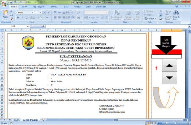Image resolution: width=191 pixels, height=125 pixels.
Task: Cut selection with the scissors icon
Action: point(11,11)
